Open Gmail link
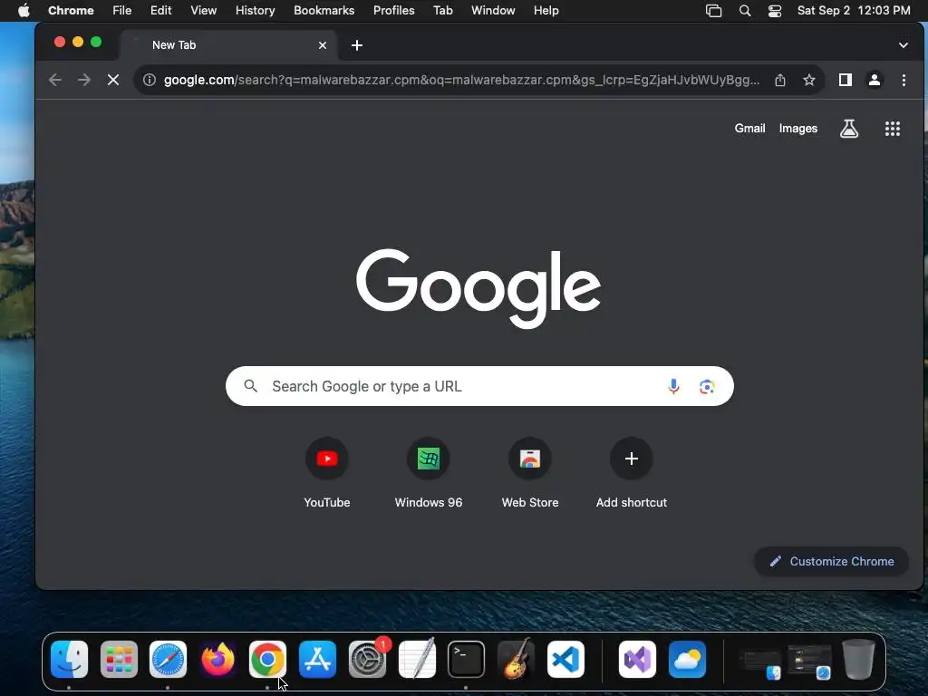This screenshot has height=696, width=928. (749, 129)
